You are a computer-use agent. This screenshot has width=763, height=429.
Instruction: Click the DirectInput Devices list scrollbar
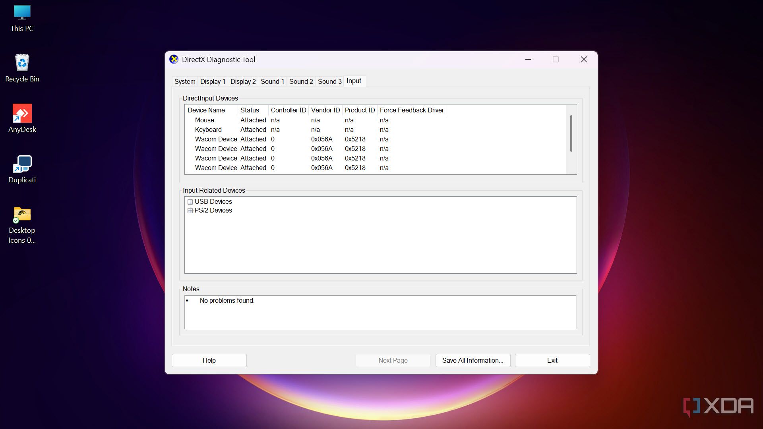(571, 133)
